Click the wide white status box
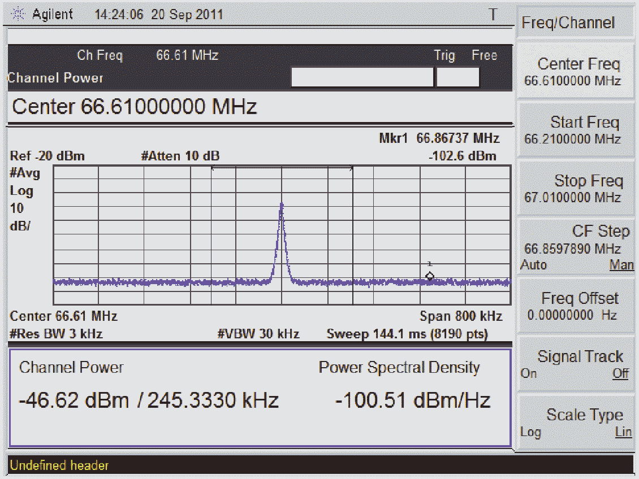The height and width of the screenshot is (479, 639). tap(362, 77)
